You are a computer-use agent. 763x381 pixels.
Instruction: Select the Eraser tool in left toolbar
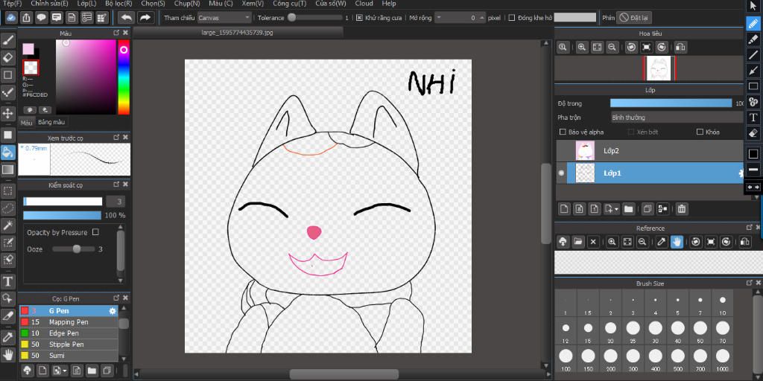[x=8, y=58]
